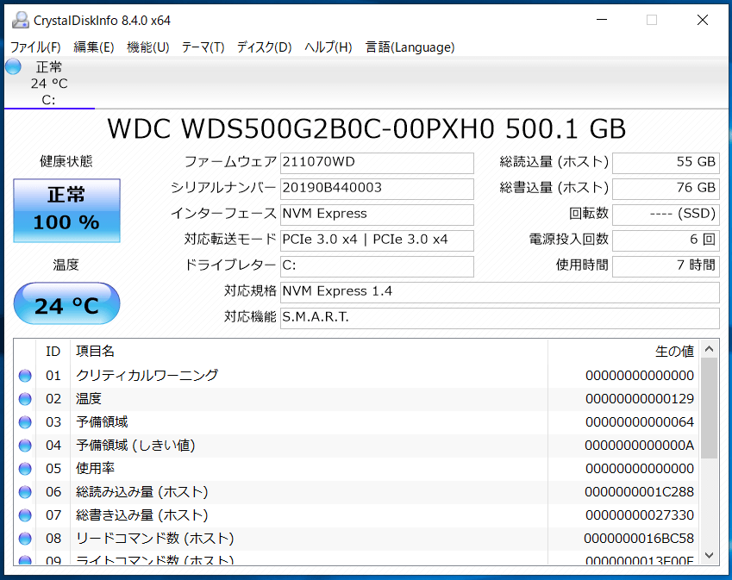Image resolution: width=732 pixels, height=580 pixels.
Task: Click the scroll up arrow of SMART list
Action: coord(709,348)
